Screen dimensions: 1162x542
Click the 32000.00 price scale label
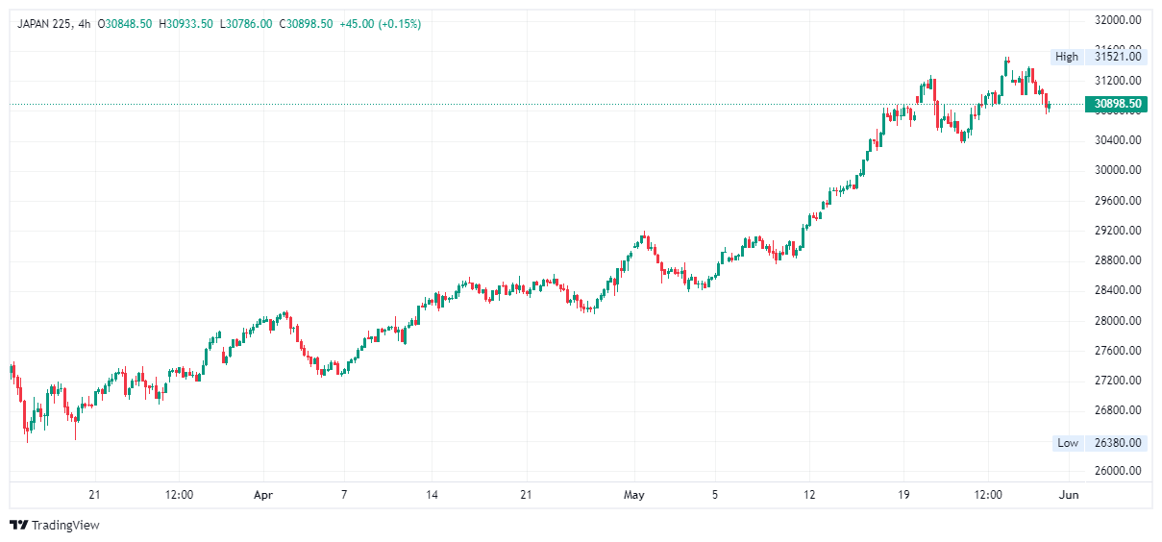click(x=1118, y=20)
